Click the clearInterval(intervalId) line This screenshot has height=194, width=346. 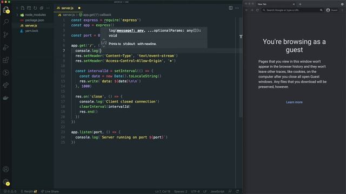105,107
